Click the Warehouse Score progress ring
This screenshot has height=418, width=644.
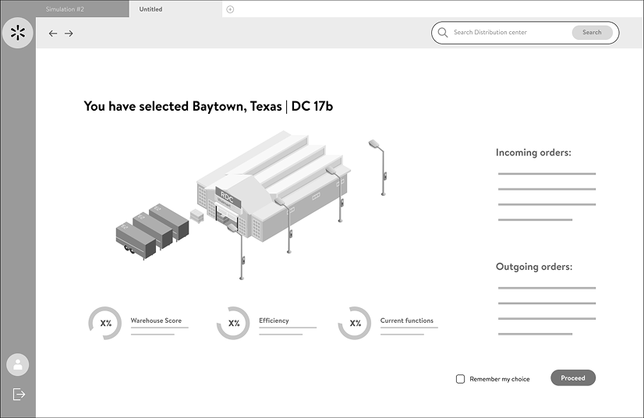(105, 323)
